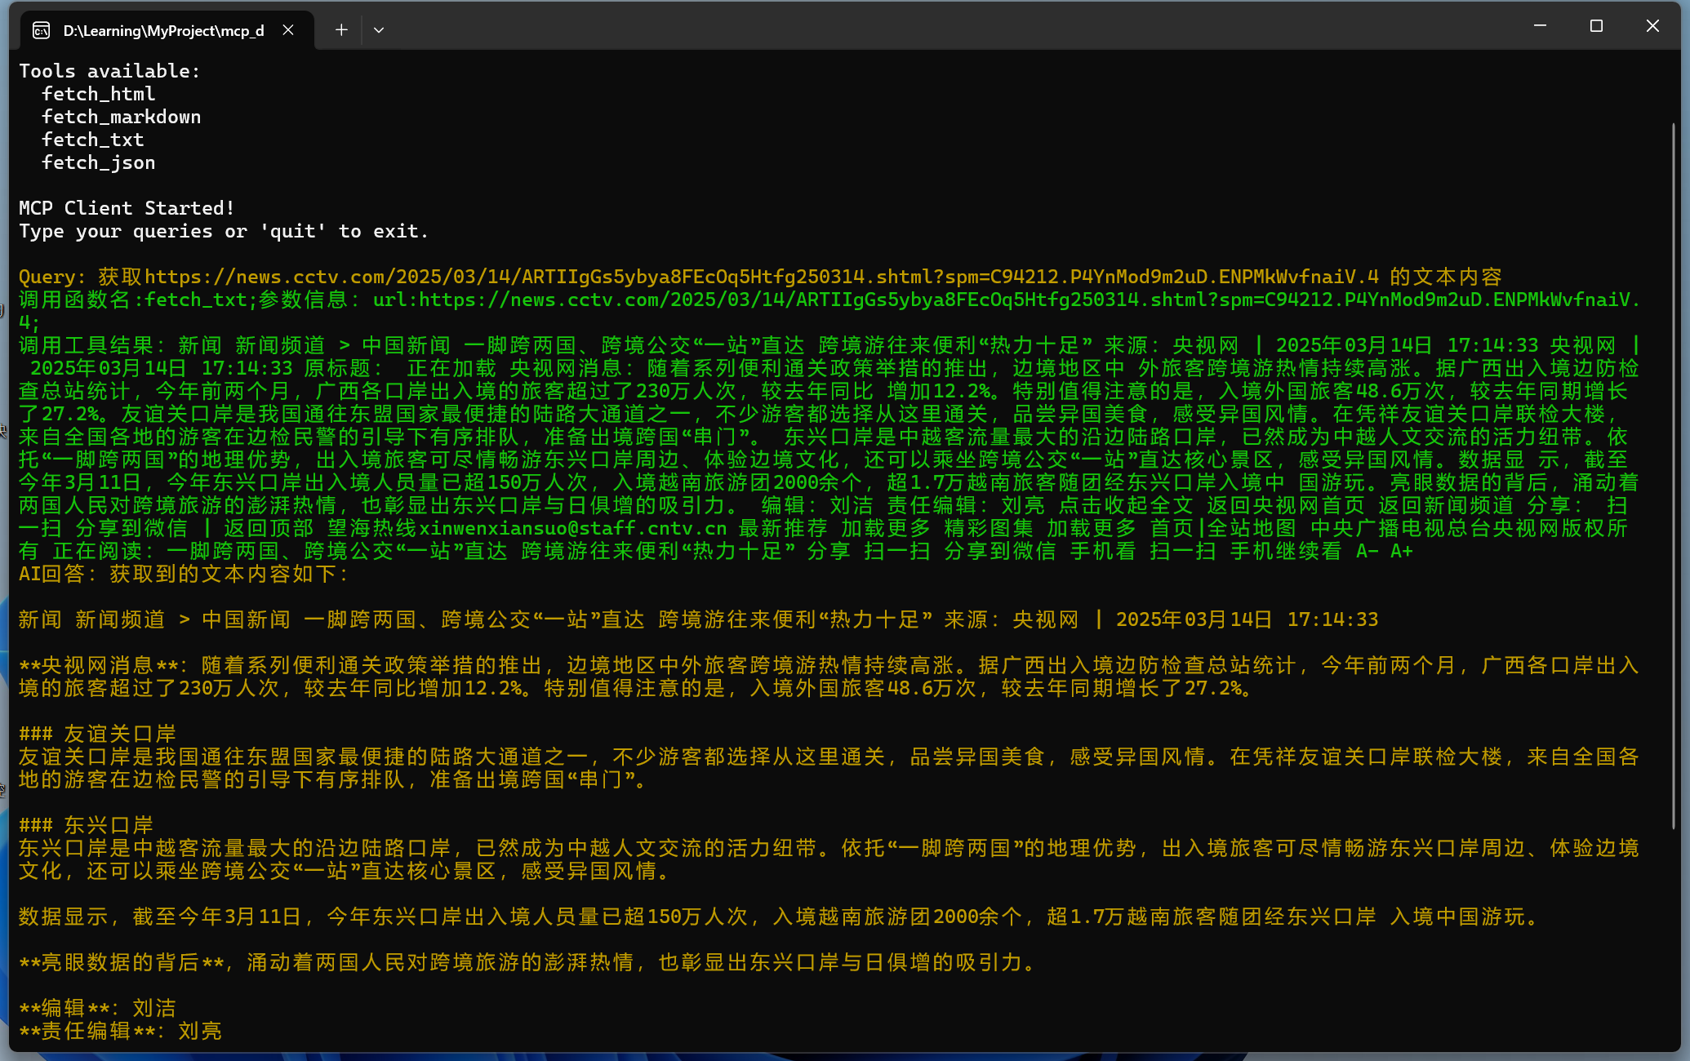This screenshot has width=1690, height=1061.
Task: Minimize the terminal window
Action: coord(1540,26)
